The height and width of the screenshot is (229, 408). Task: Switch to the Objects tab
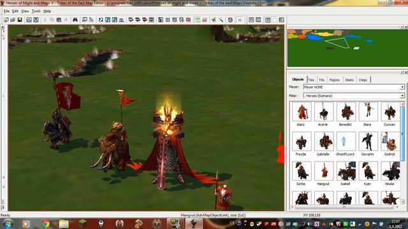point(298,80)
